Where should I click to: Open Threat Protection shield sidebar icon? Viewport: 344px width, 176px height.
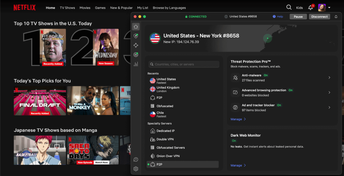(136, 36)
